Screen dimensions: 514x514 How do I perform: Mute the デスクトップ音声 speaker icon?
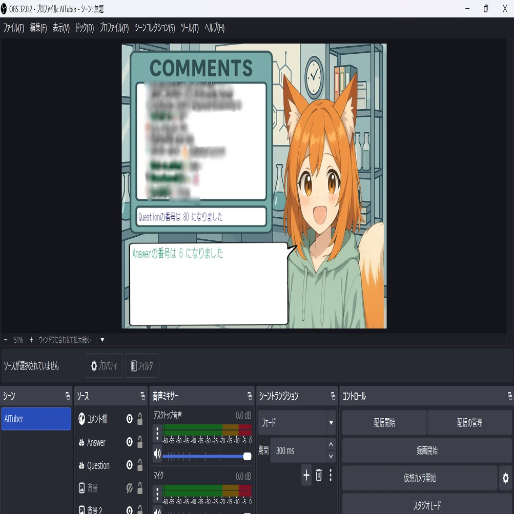pyautogui.click(x=157, y=454)
